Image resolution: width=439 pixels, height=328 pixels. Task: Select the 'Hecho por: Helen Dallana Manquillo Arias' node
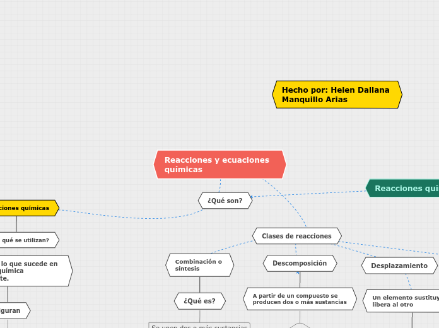tap(337, 95)
